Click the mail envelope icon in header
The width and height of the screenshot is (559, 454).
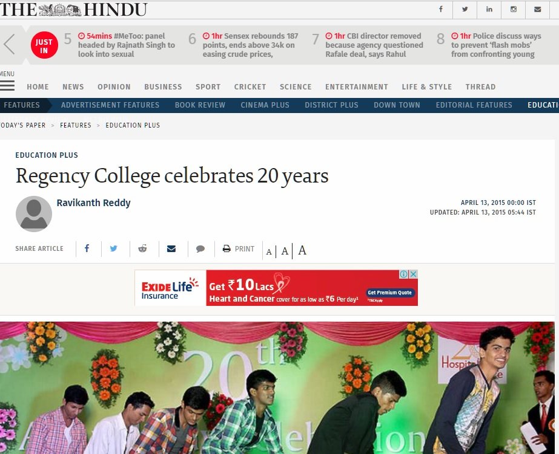(x=538, y=9)
